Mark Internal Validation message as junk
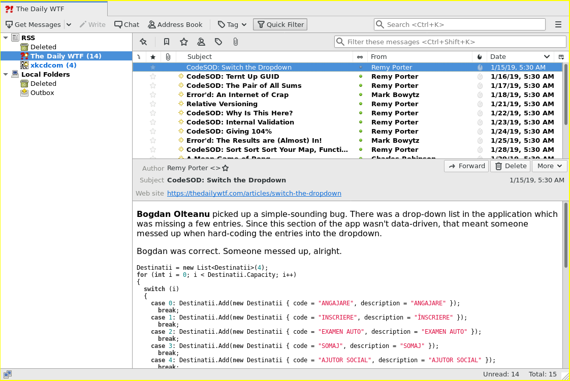Viewport: 570px width, 381px height. (480, 122)
